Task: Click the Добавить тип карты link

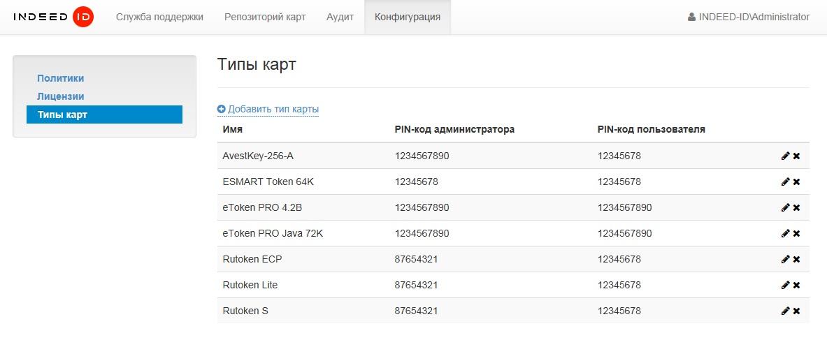Action: point(268,109)
